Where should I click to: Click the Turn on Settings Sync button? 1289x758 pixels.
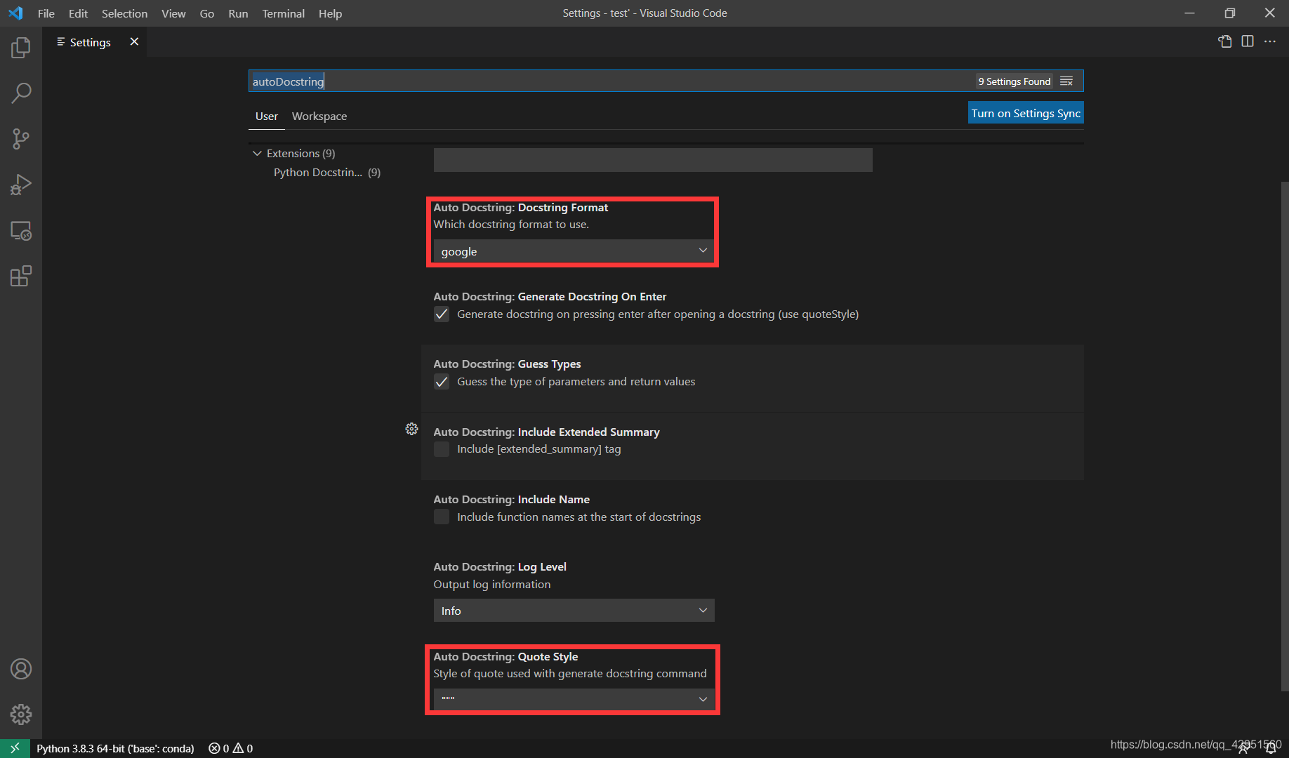point(1025,112)
